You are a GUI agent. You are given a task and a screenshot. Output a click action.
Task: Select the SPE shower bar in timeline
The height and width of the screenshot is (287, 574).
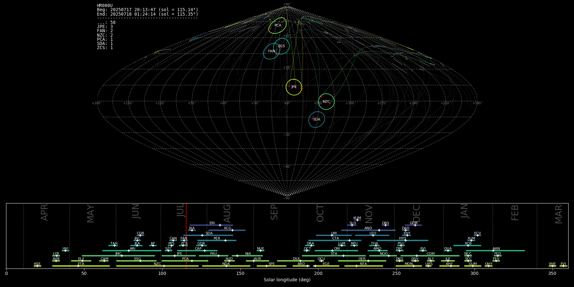[x=271, y=266]
